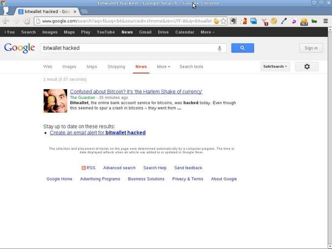Click the vertical scrollbar up arrow
This screenshot has width=332, height=249.
coord(330,30)
